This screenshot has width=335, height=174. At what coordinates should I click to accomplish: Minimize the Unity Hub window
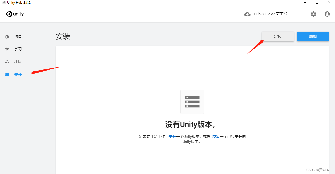pyautogui.click(x=305, y=2)
